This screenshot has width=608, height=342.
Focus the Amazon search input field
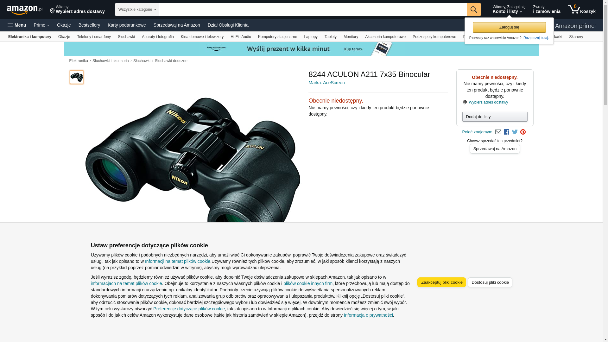pyautogui.click(x=313, y=9)
